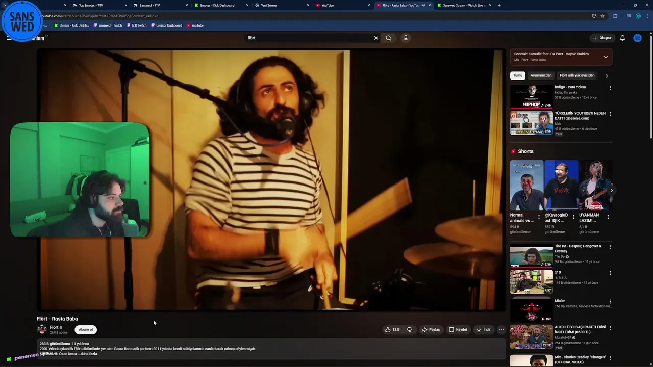This screenshot has height=367, width=653.
Task: Open the Flört channel name link
Action: [x=54, y=327]
